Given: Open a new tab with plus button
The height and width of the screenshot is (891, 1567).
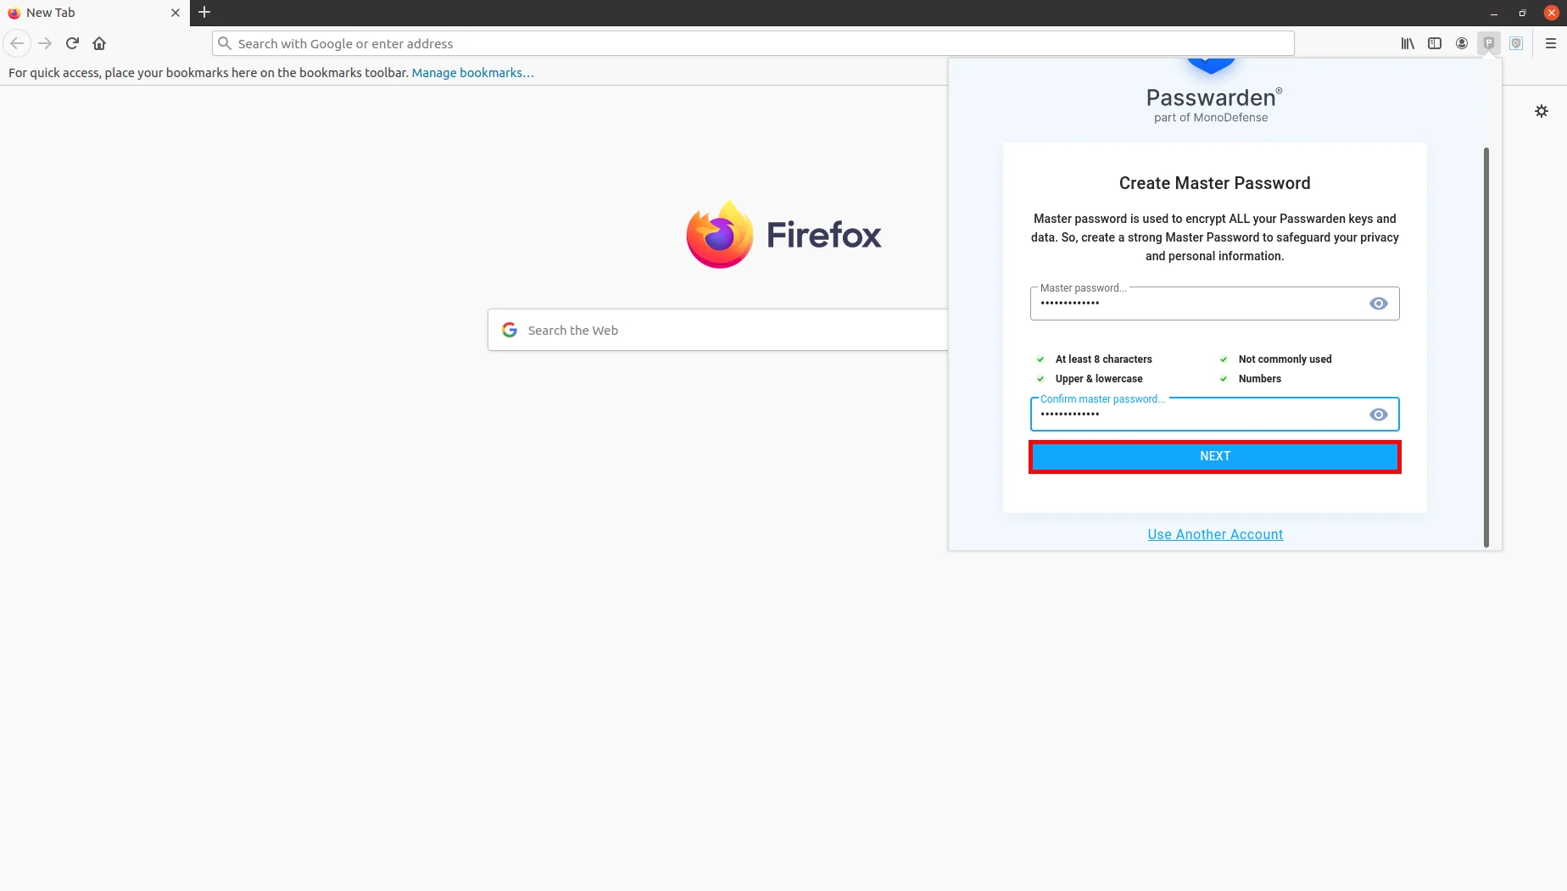Looking at the screenshot, I should click(x=204, y=13).
